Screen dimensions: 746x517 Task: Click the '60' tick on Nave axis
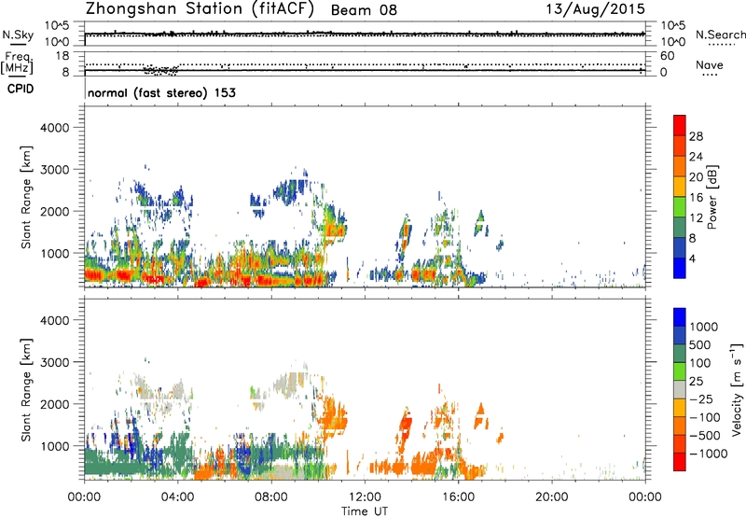667,56
